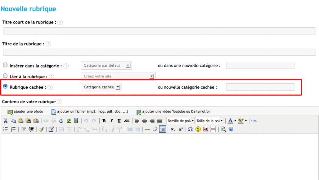Insert a table with pencil-table icon
This screenshot has width=319, height=180.
click(x=51, y=129)
